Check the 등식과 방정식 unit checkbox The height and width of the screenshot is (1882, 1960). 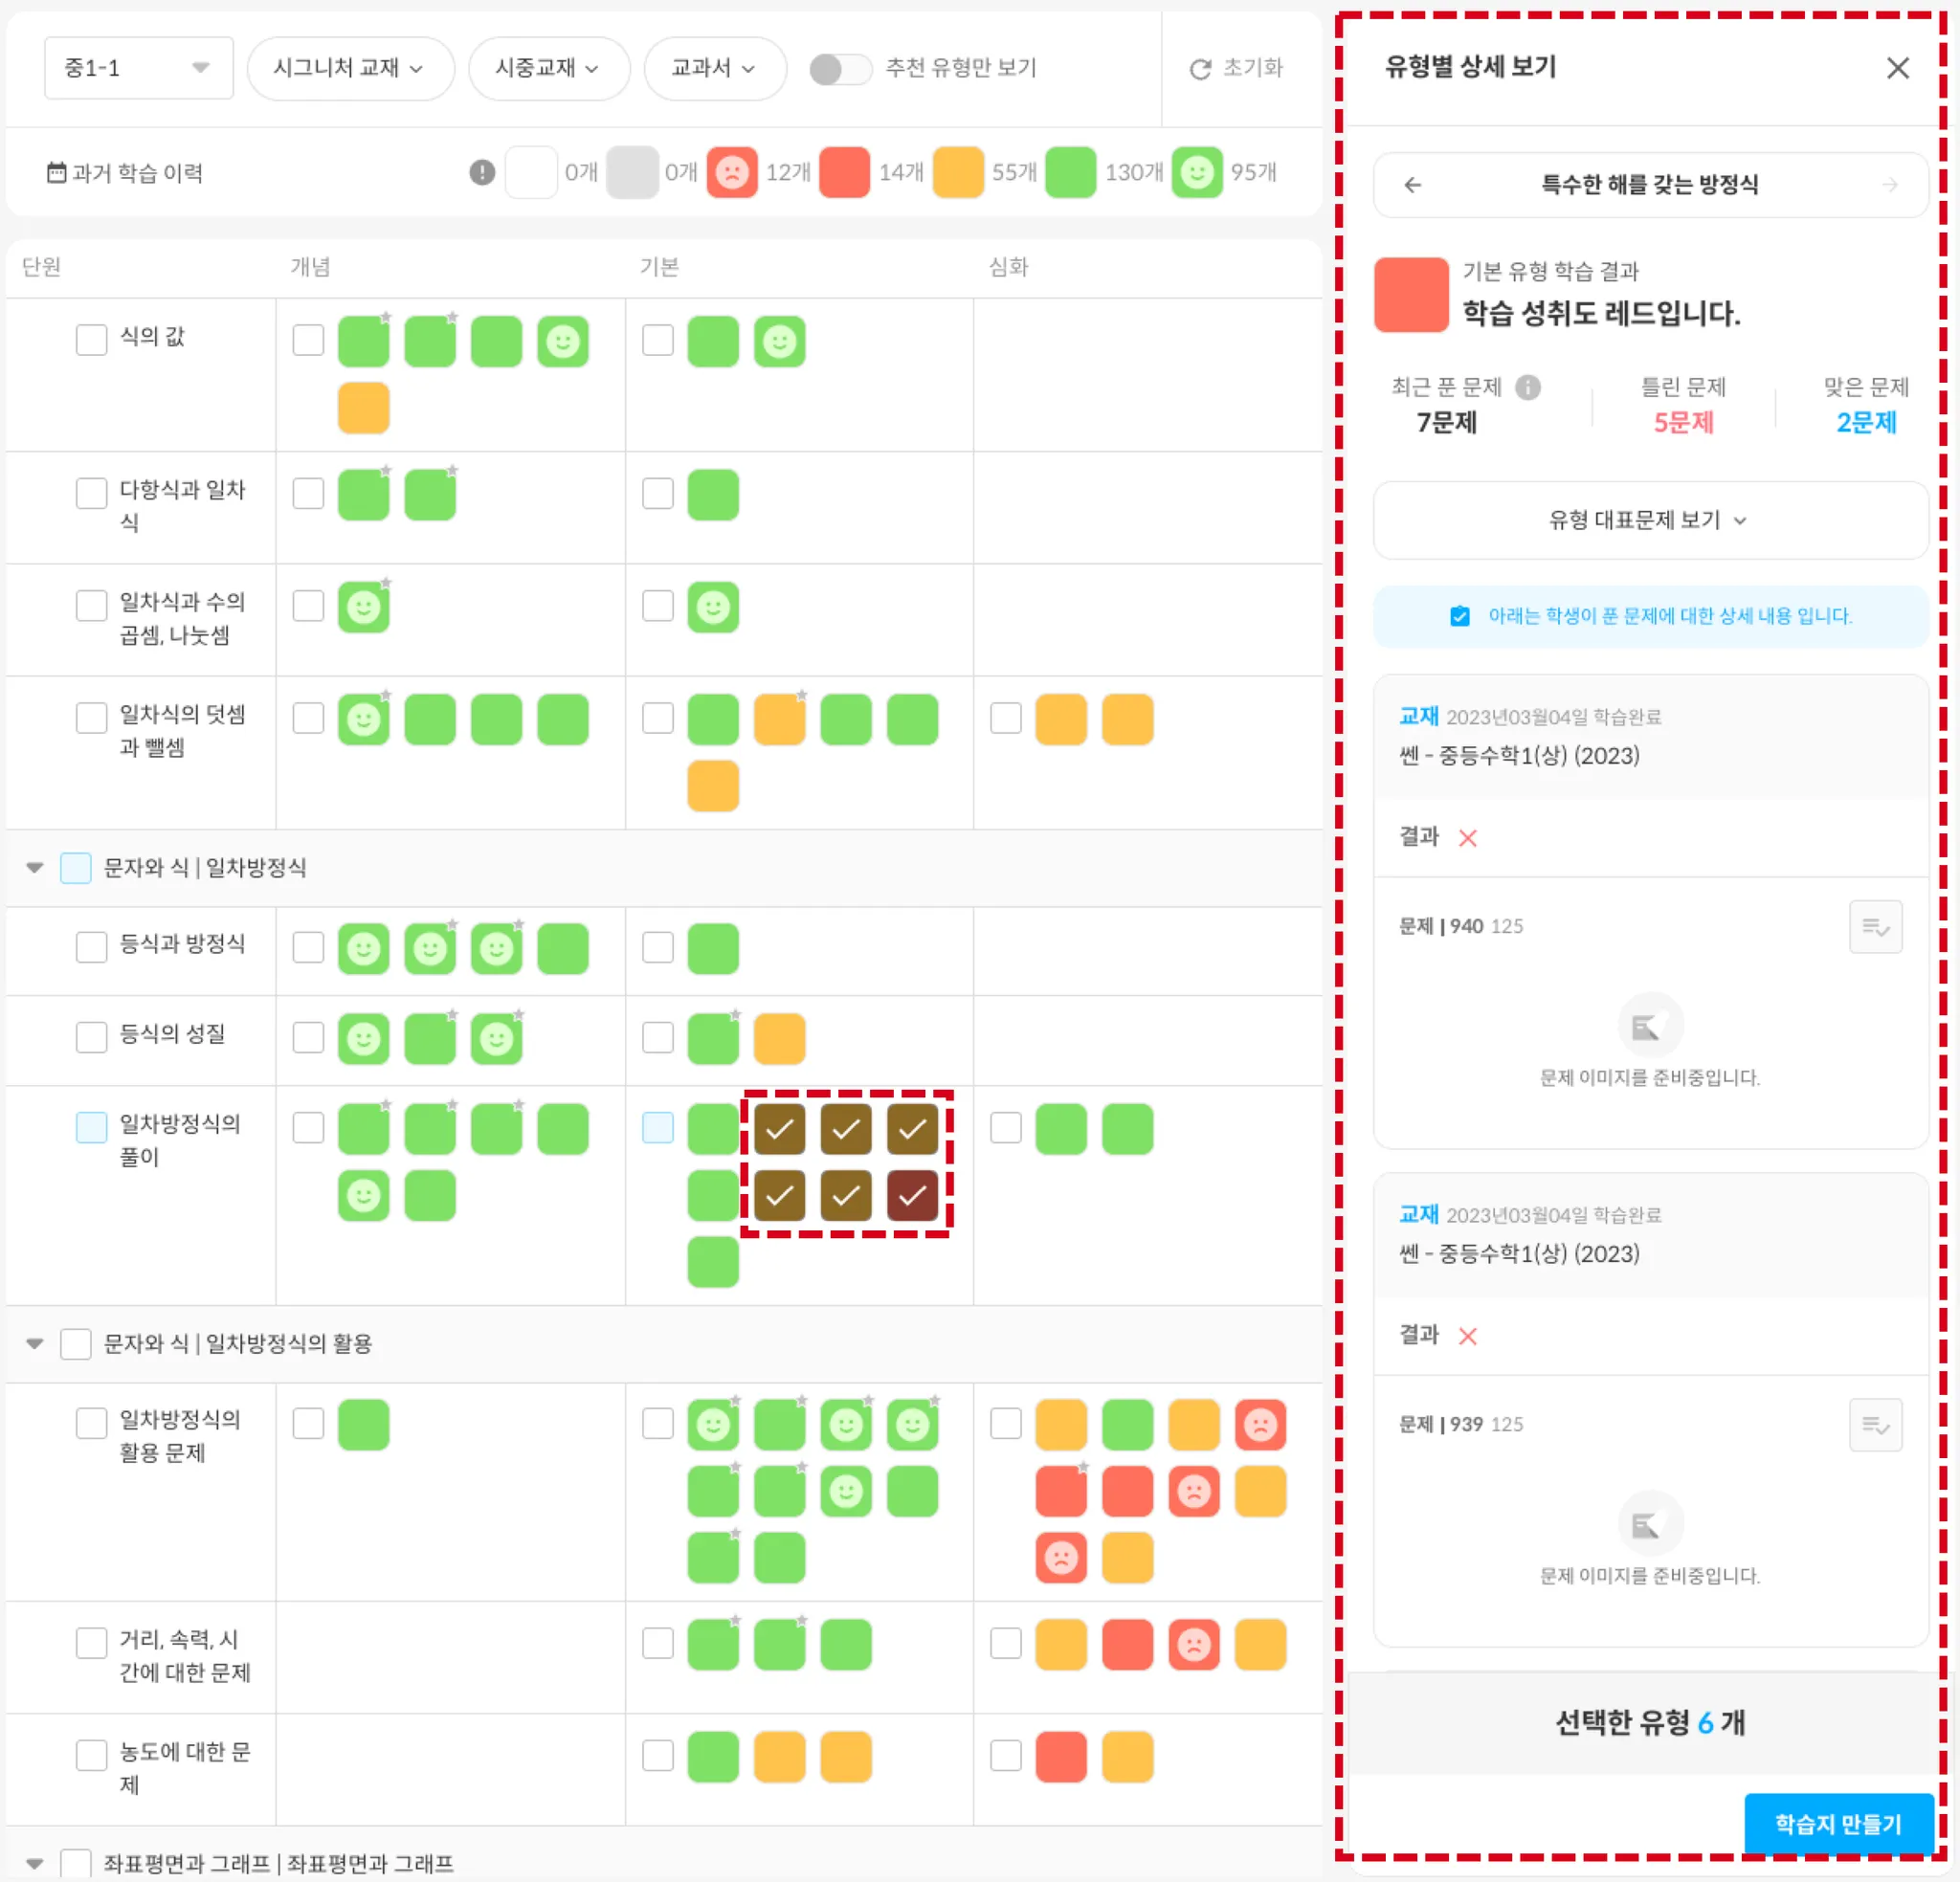(x=91, y=946)
